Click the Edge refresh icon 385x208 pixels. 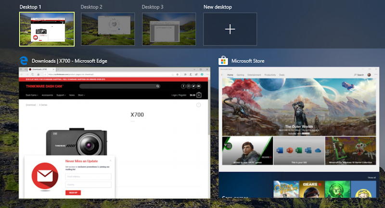[x=33, y=74]
